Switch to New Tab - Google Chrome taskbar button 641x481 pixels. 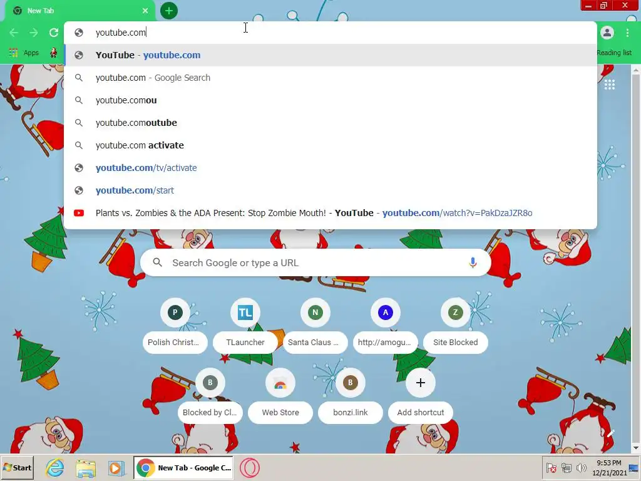[x=183, y=467]
